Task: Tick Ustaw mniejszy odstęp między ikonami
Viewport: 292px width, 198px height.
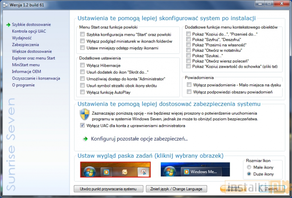Action: (82, 48)
